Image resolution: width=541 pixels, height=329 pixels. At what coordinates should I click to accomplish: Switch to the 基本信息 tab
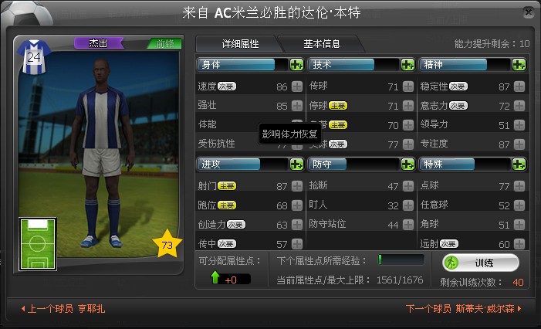pos(322,44)
